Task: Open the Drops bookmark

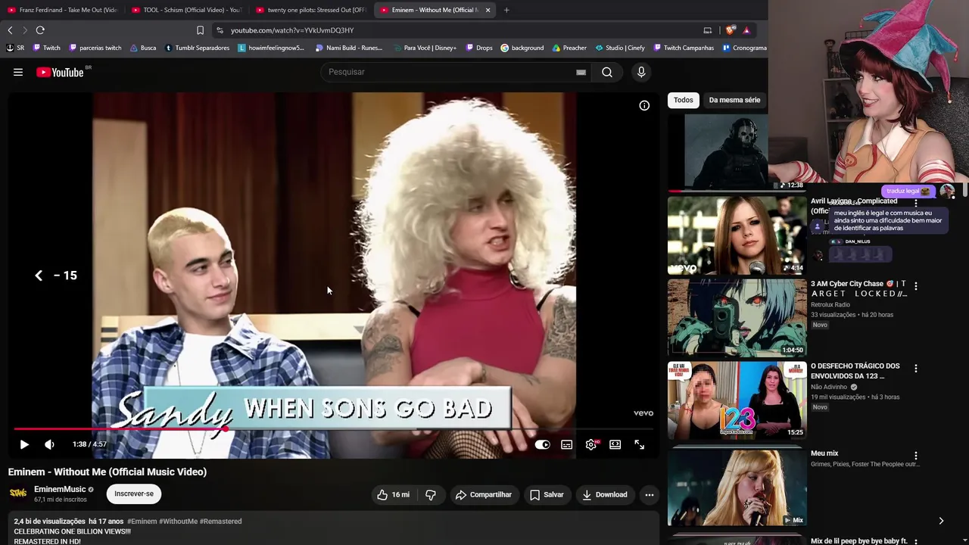Action: click(479, 48)
